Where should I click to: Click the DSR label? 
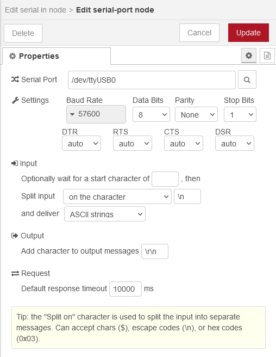(x=223, y=132)
